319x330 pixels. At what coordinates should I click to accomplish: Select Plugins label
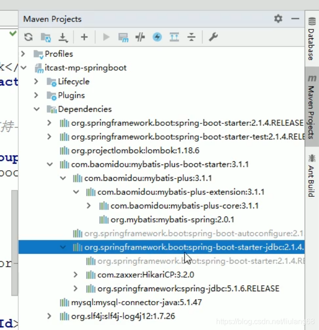point(72,95)
